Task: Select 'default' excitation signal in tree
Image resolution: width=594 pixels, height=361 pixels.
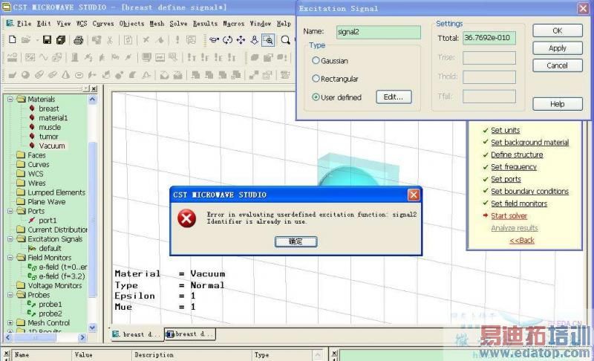Action: point(50,249)
